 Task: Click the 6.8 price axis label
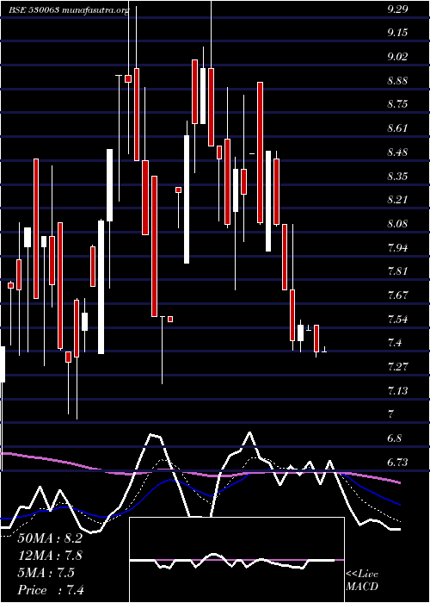coord(395,438)
